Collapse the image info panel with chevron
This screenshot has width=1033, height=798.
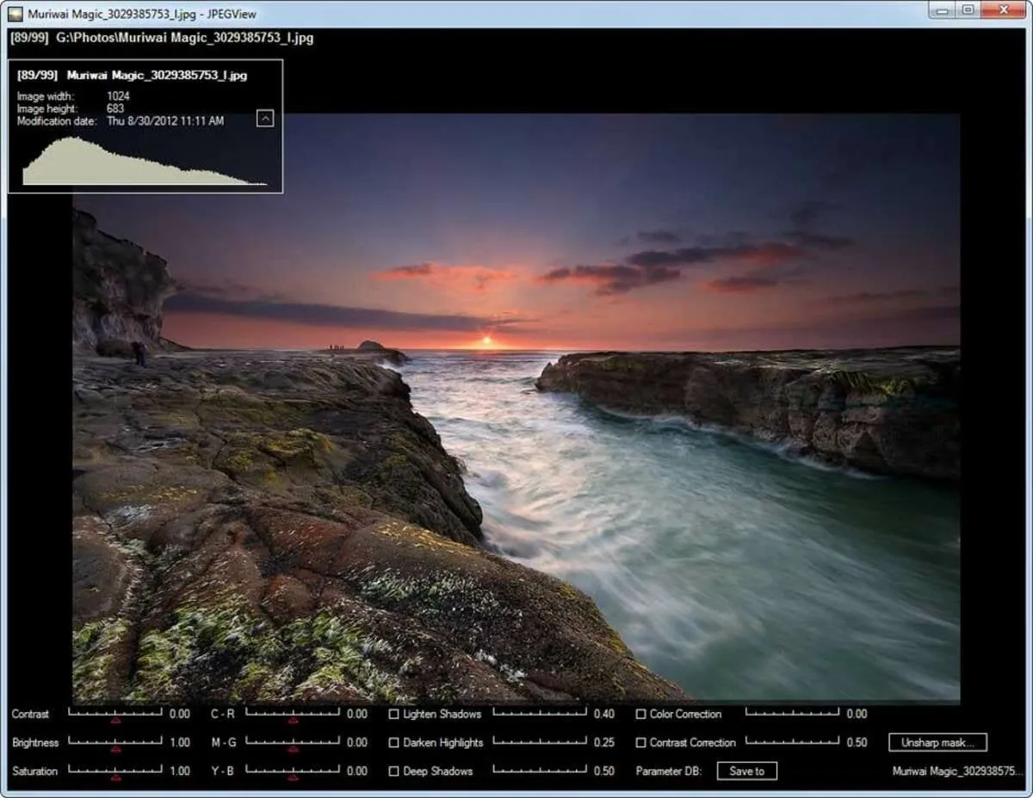265,119
